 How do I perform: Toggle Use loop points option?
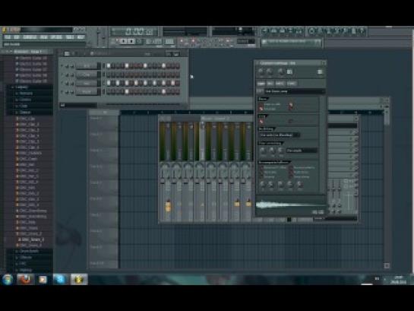[x=261, y=121]
